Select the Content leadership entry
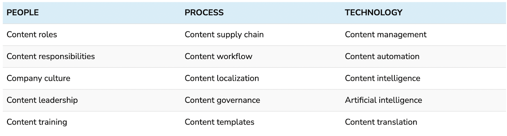The height and width of the screenshot is (136, 507). coord(42,100)
